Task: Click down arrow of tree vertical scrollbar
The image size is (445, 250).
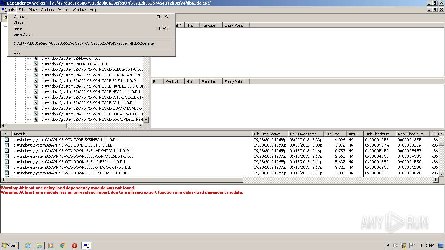Action: point(146,120)
